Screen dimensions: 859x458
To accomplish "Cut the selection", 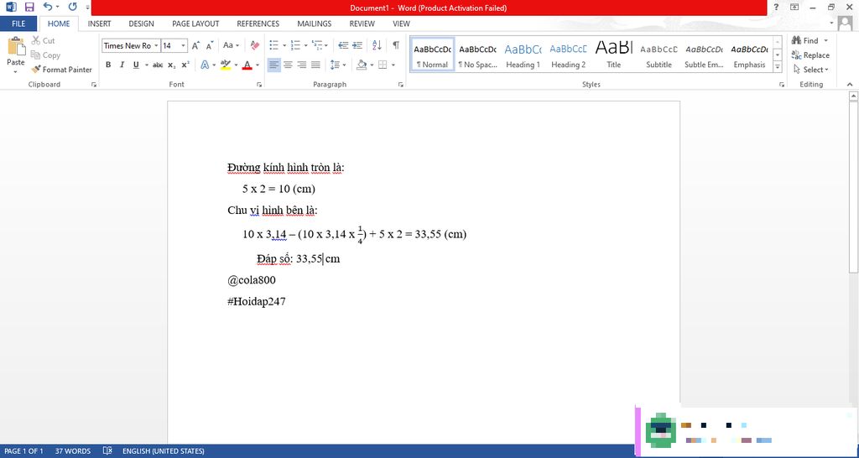I will click(44, 40).
